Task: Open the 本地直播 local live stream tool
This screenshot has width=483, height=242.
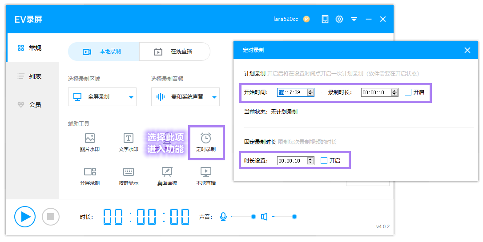Action: (x=206, y=175)
